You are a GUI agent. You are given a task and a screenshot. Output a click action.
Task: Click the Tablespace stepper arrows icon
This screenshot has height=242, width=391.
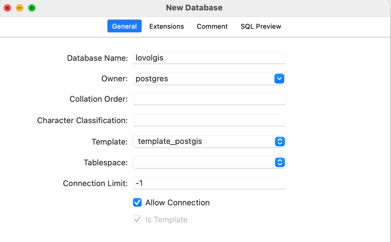(280, 163)
